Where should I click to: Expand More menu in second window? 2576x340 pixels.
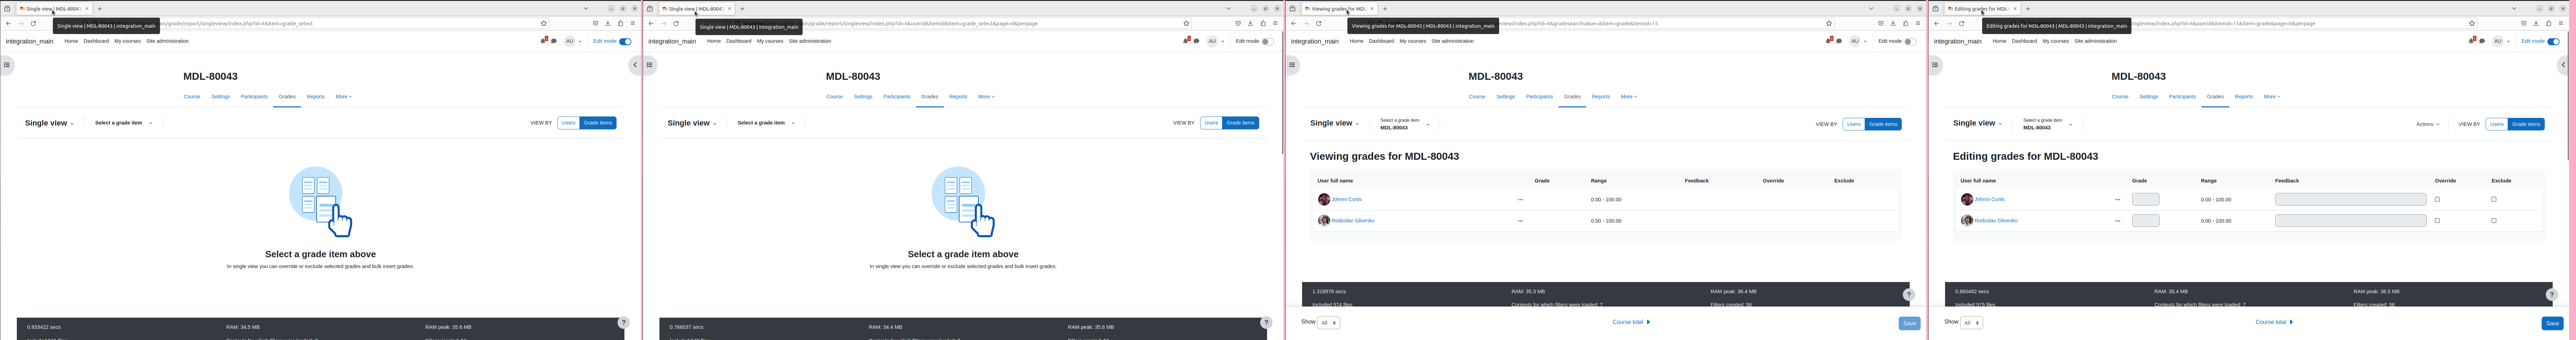(986, 97)
